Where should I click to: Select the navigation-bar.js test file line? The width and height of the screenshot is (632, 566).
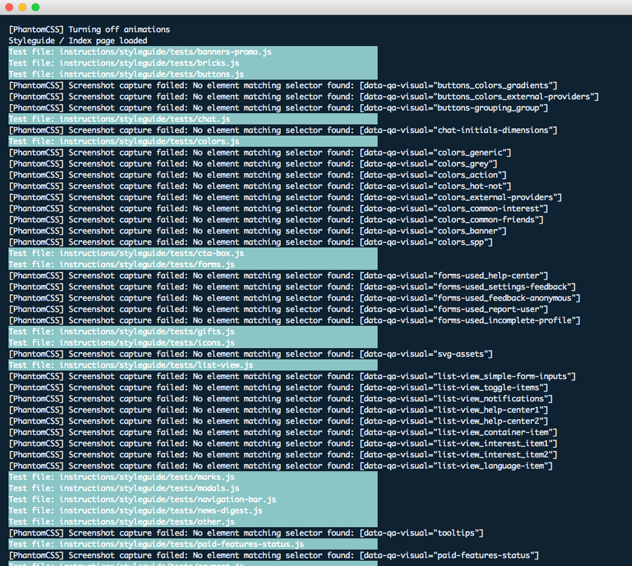point(193,499)
